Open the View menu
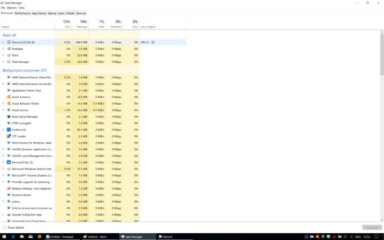 [22, 8]
